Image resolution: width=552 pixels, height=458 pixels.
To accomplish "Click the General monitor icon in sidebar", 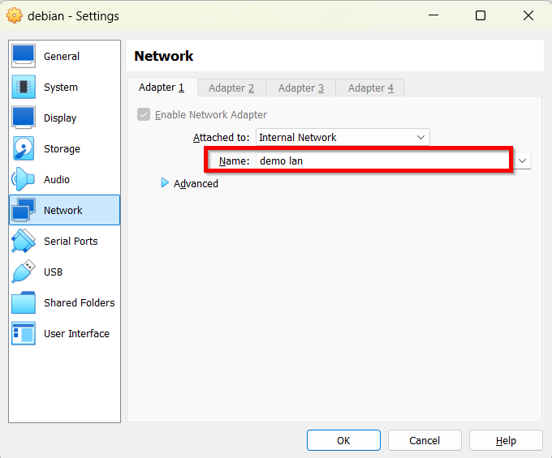I will pos(24,56).
